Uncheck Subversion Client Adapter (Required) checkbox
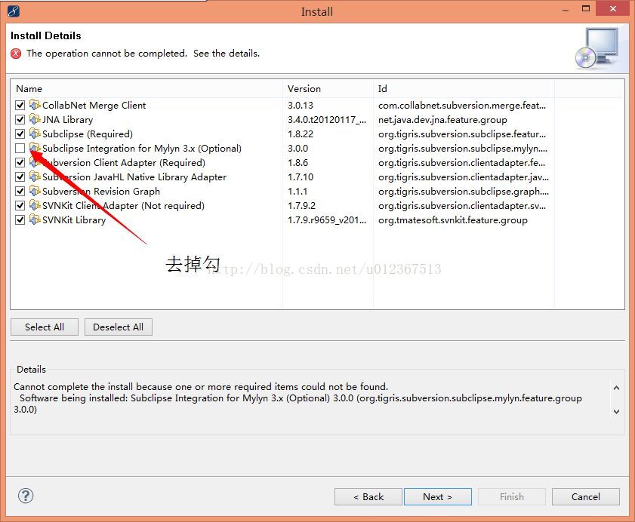Viewport: 635px width, 522px height. point(20,163)
